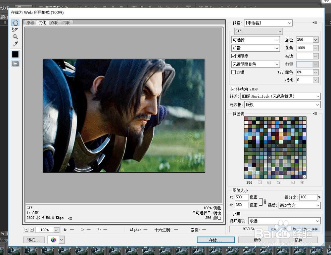331x255 pixels.
Task: Click the 复位 reset button
Action: click(x=257, y=240)
